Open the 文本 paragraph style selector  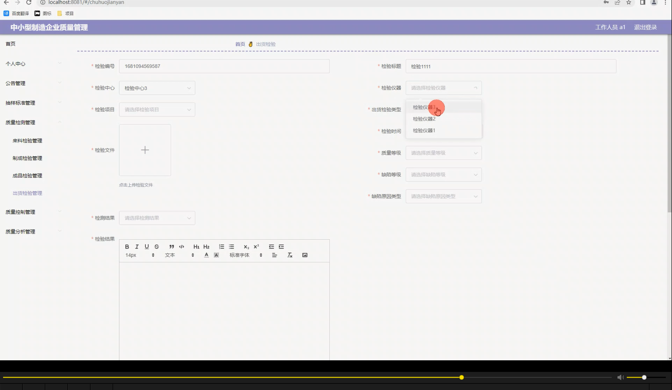click(180, 255)
